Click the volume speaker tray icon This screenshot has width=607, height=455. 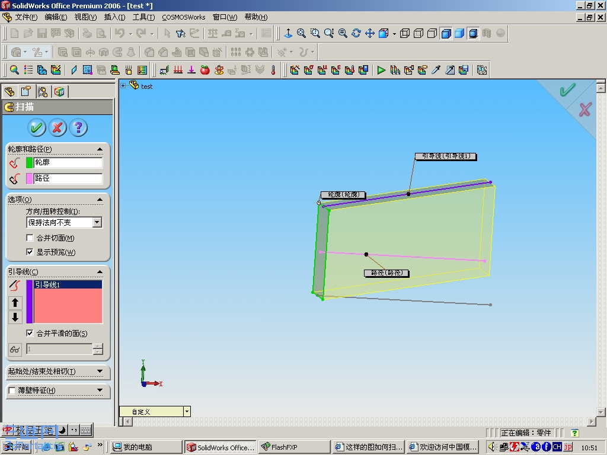(491, 447)
